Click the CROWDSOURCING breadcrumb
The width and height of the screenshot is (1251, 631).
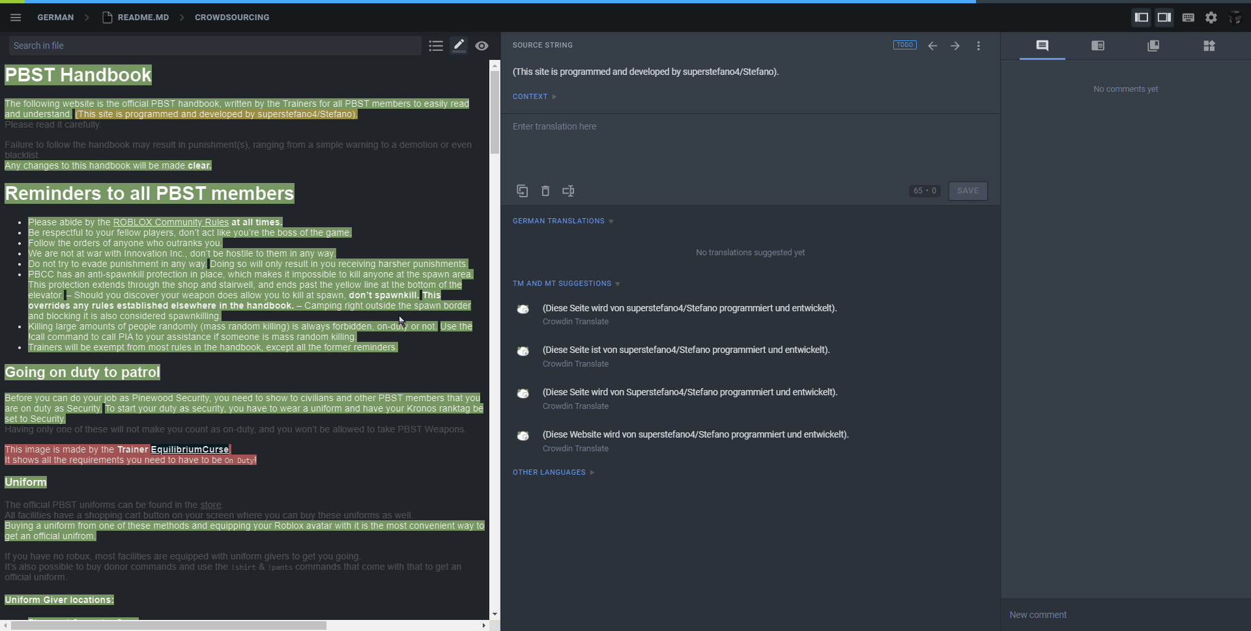232,18
